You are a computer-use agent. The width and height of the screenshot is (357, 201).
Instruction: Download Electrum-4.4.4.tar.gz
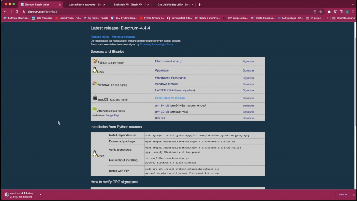pos(169,61)
